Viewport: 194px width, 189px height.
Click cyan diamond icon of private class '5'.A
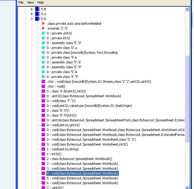(43, 72)
